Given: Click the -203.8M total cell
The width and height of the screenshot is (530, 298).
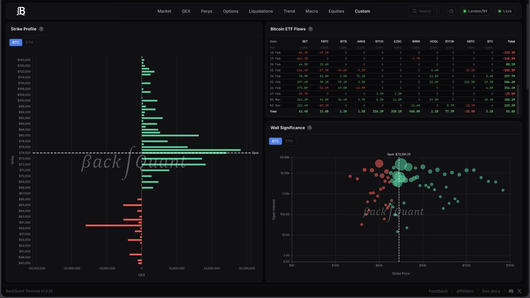Looking at the screenshot, I should pyautogui.click(x=508, y=70).
